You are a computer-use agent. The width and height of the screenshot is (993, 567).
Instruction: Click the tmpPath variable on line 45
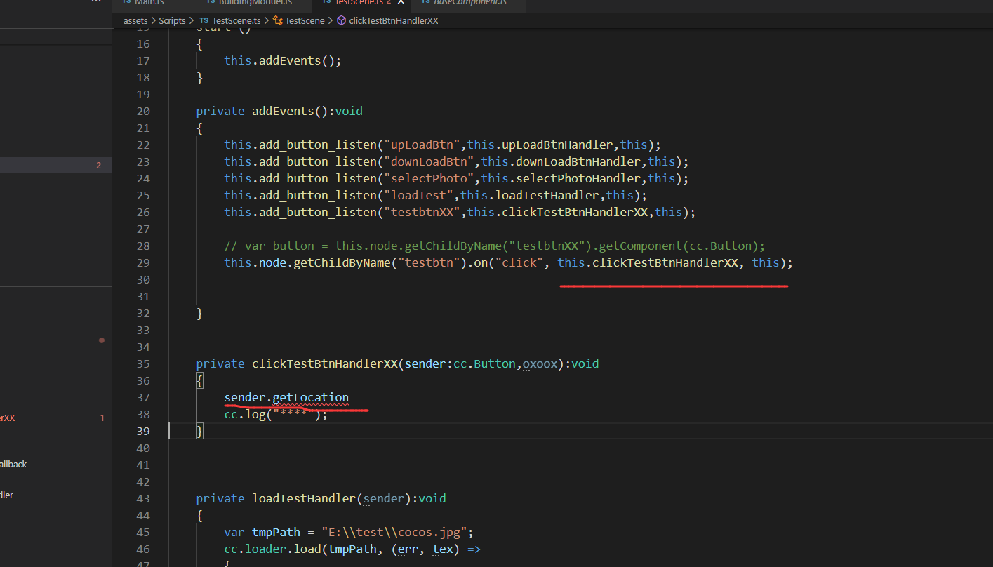pyautogui.click(x=276, y=532)
